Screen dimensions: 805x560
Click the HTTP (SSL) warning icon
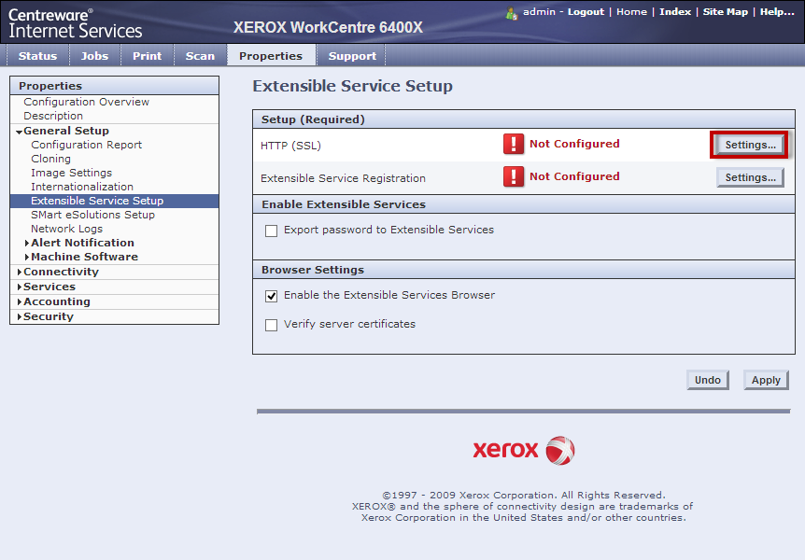(x=514, y=144)
